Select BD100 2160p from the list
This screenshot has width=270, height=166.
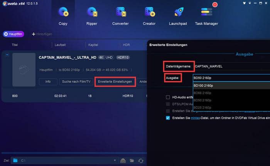tap(231, 86)
